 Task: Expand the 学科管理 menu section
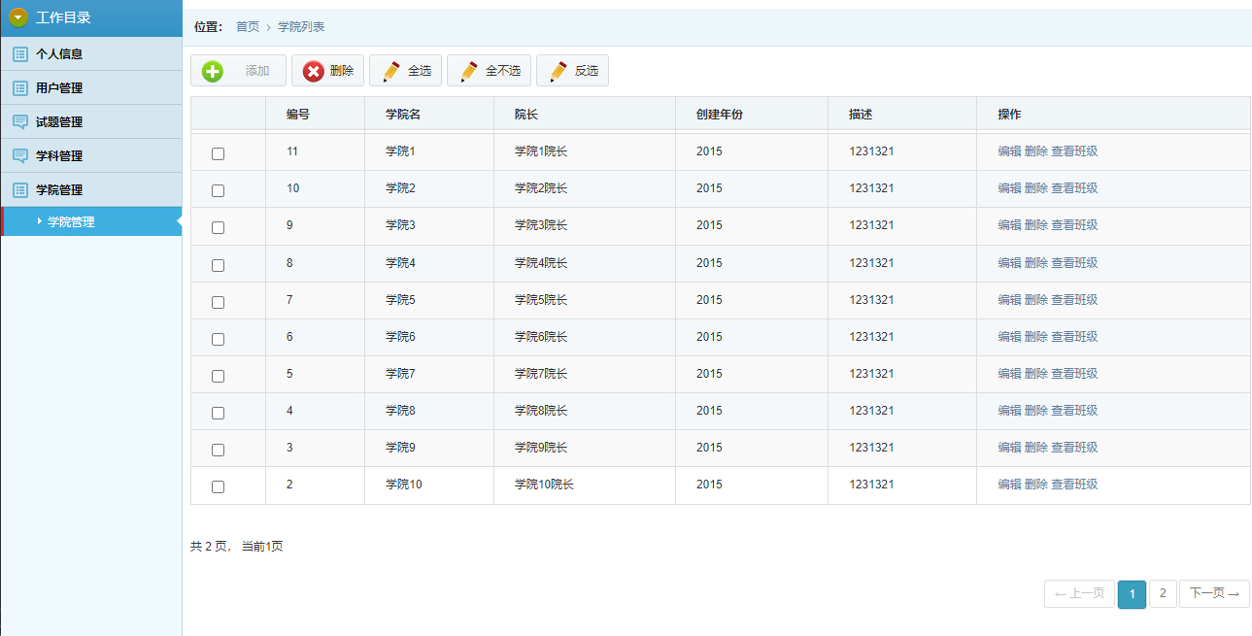coord(91,155)
